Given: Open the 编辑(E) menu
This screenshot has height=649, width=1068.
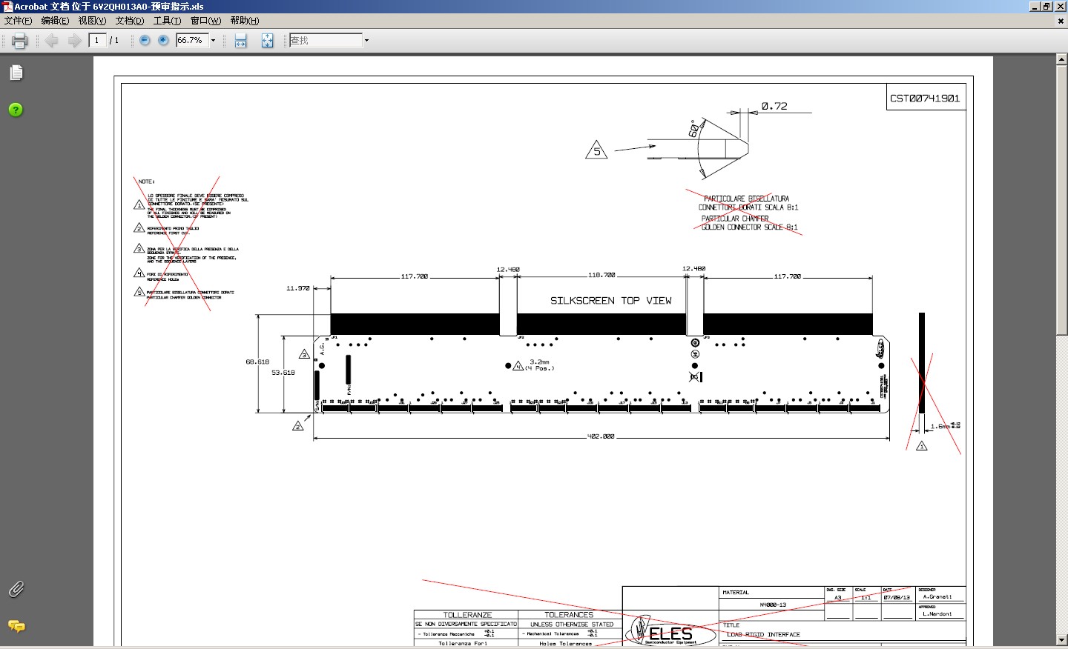Looking at the screenshot, I should click(55, 21).
